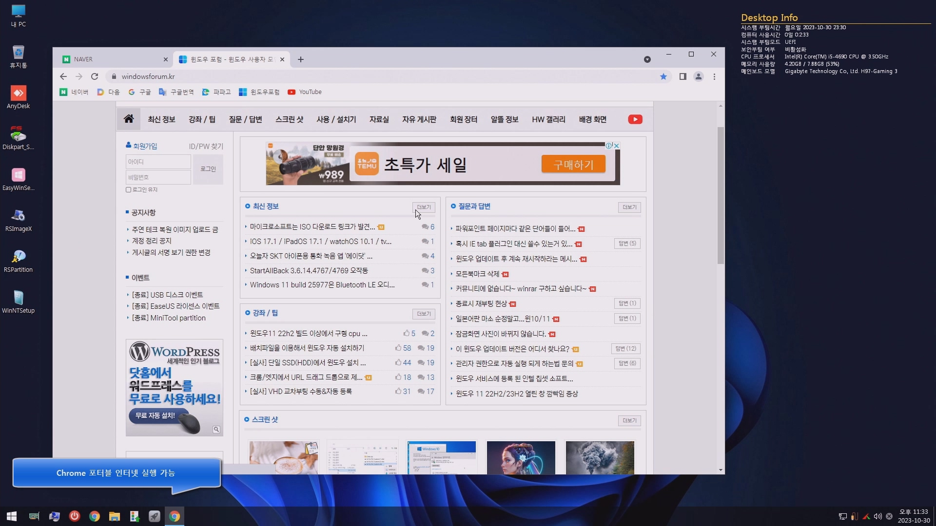The height and width of the screenshot is (526, 936).
Task: Open 네이버 bookmark
Action: (74, 92)
